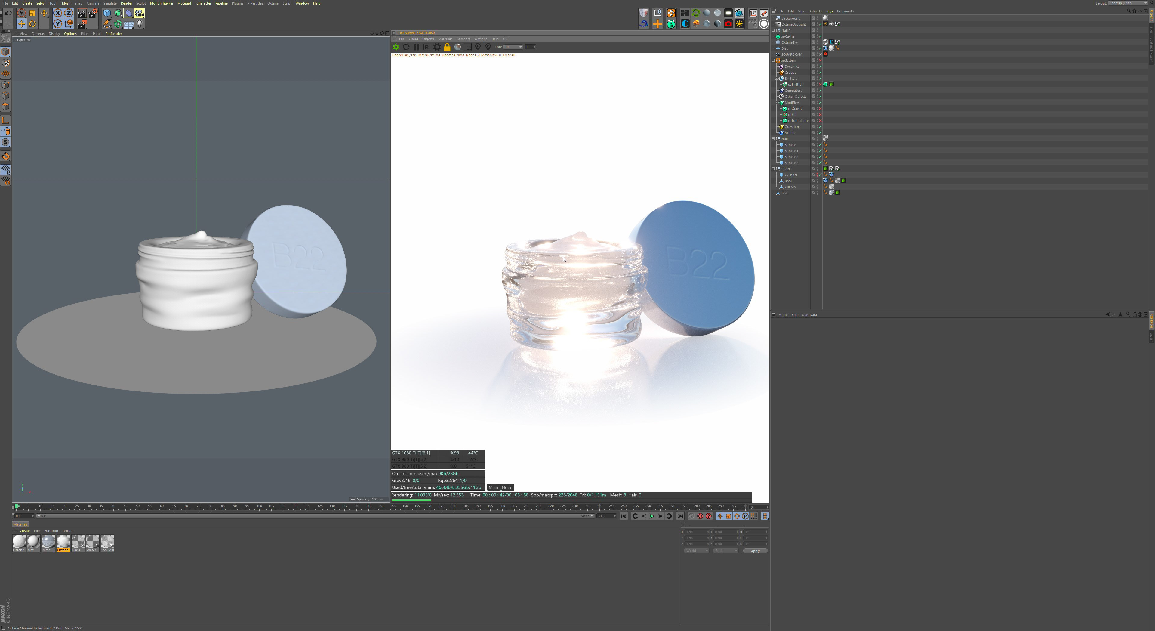The image size is (1155, 631).
Task: Toggle xpGravity modifier enabled state
Action: 820,109
